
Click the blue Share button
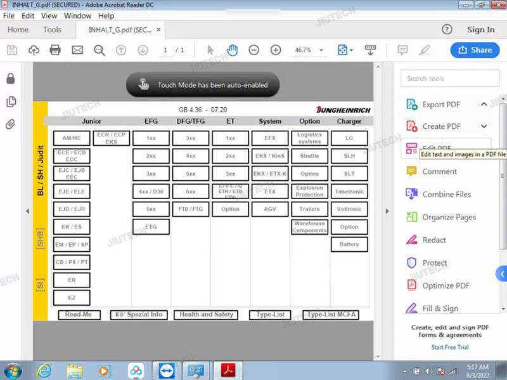[475, 50]
